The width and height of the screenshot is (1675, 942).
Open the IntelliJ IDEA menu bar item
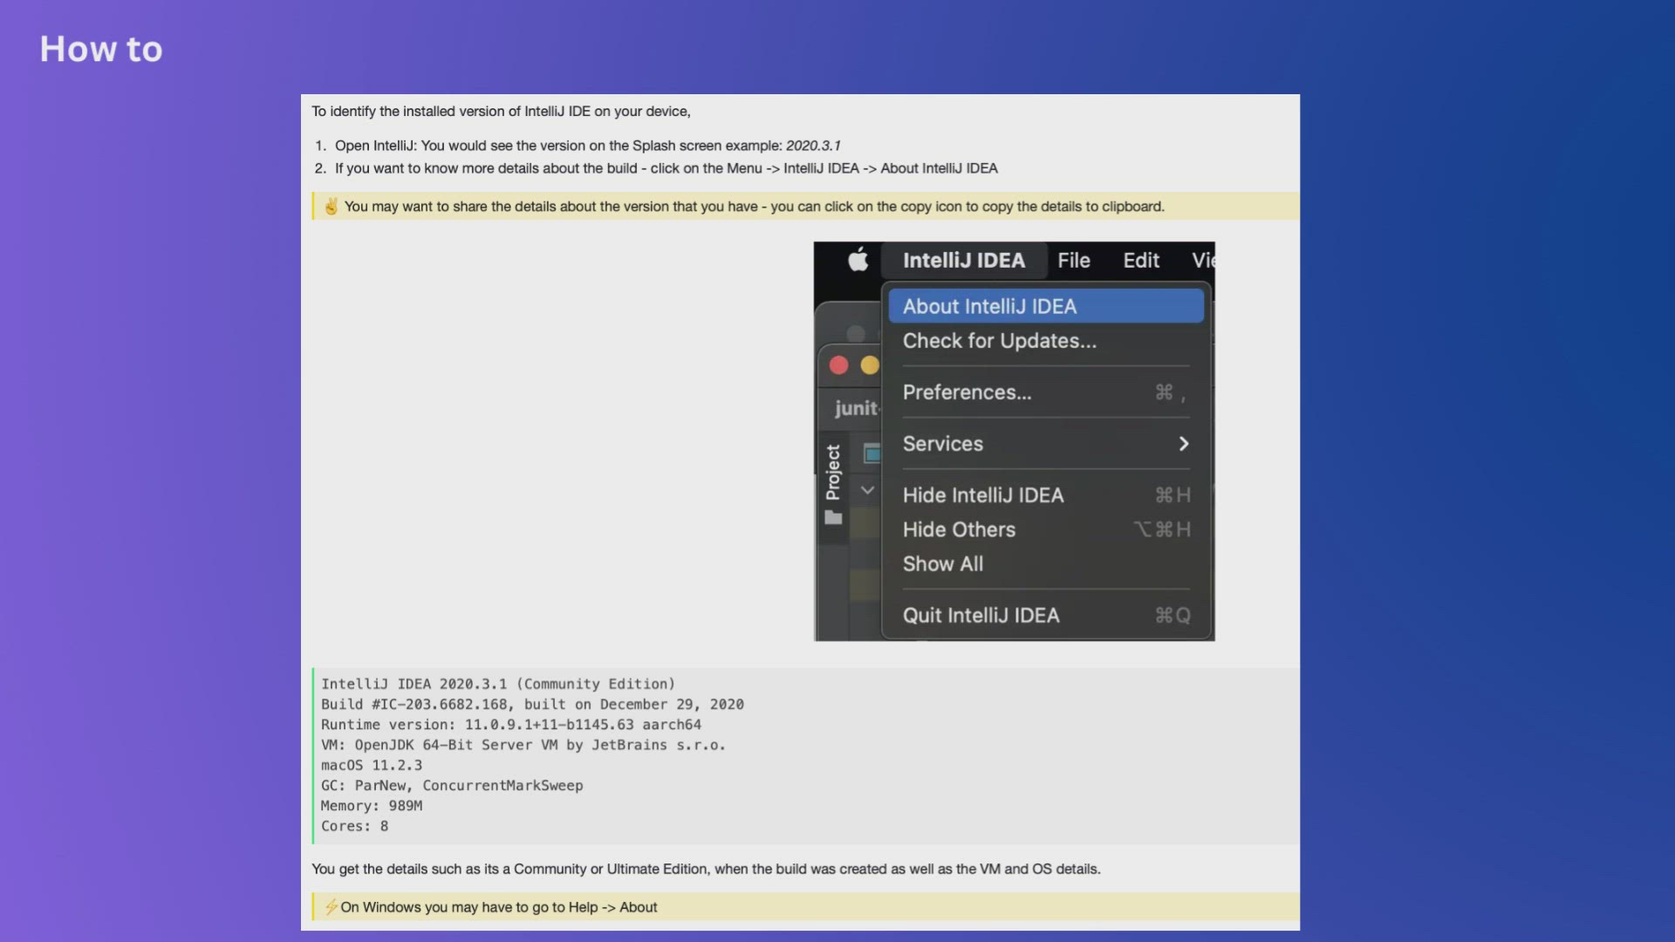point(963,260)
